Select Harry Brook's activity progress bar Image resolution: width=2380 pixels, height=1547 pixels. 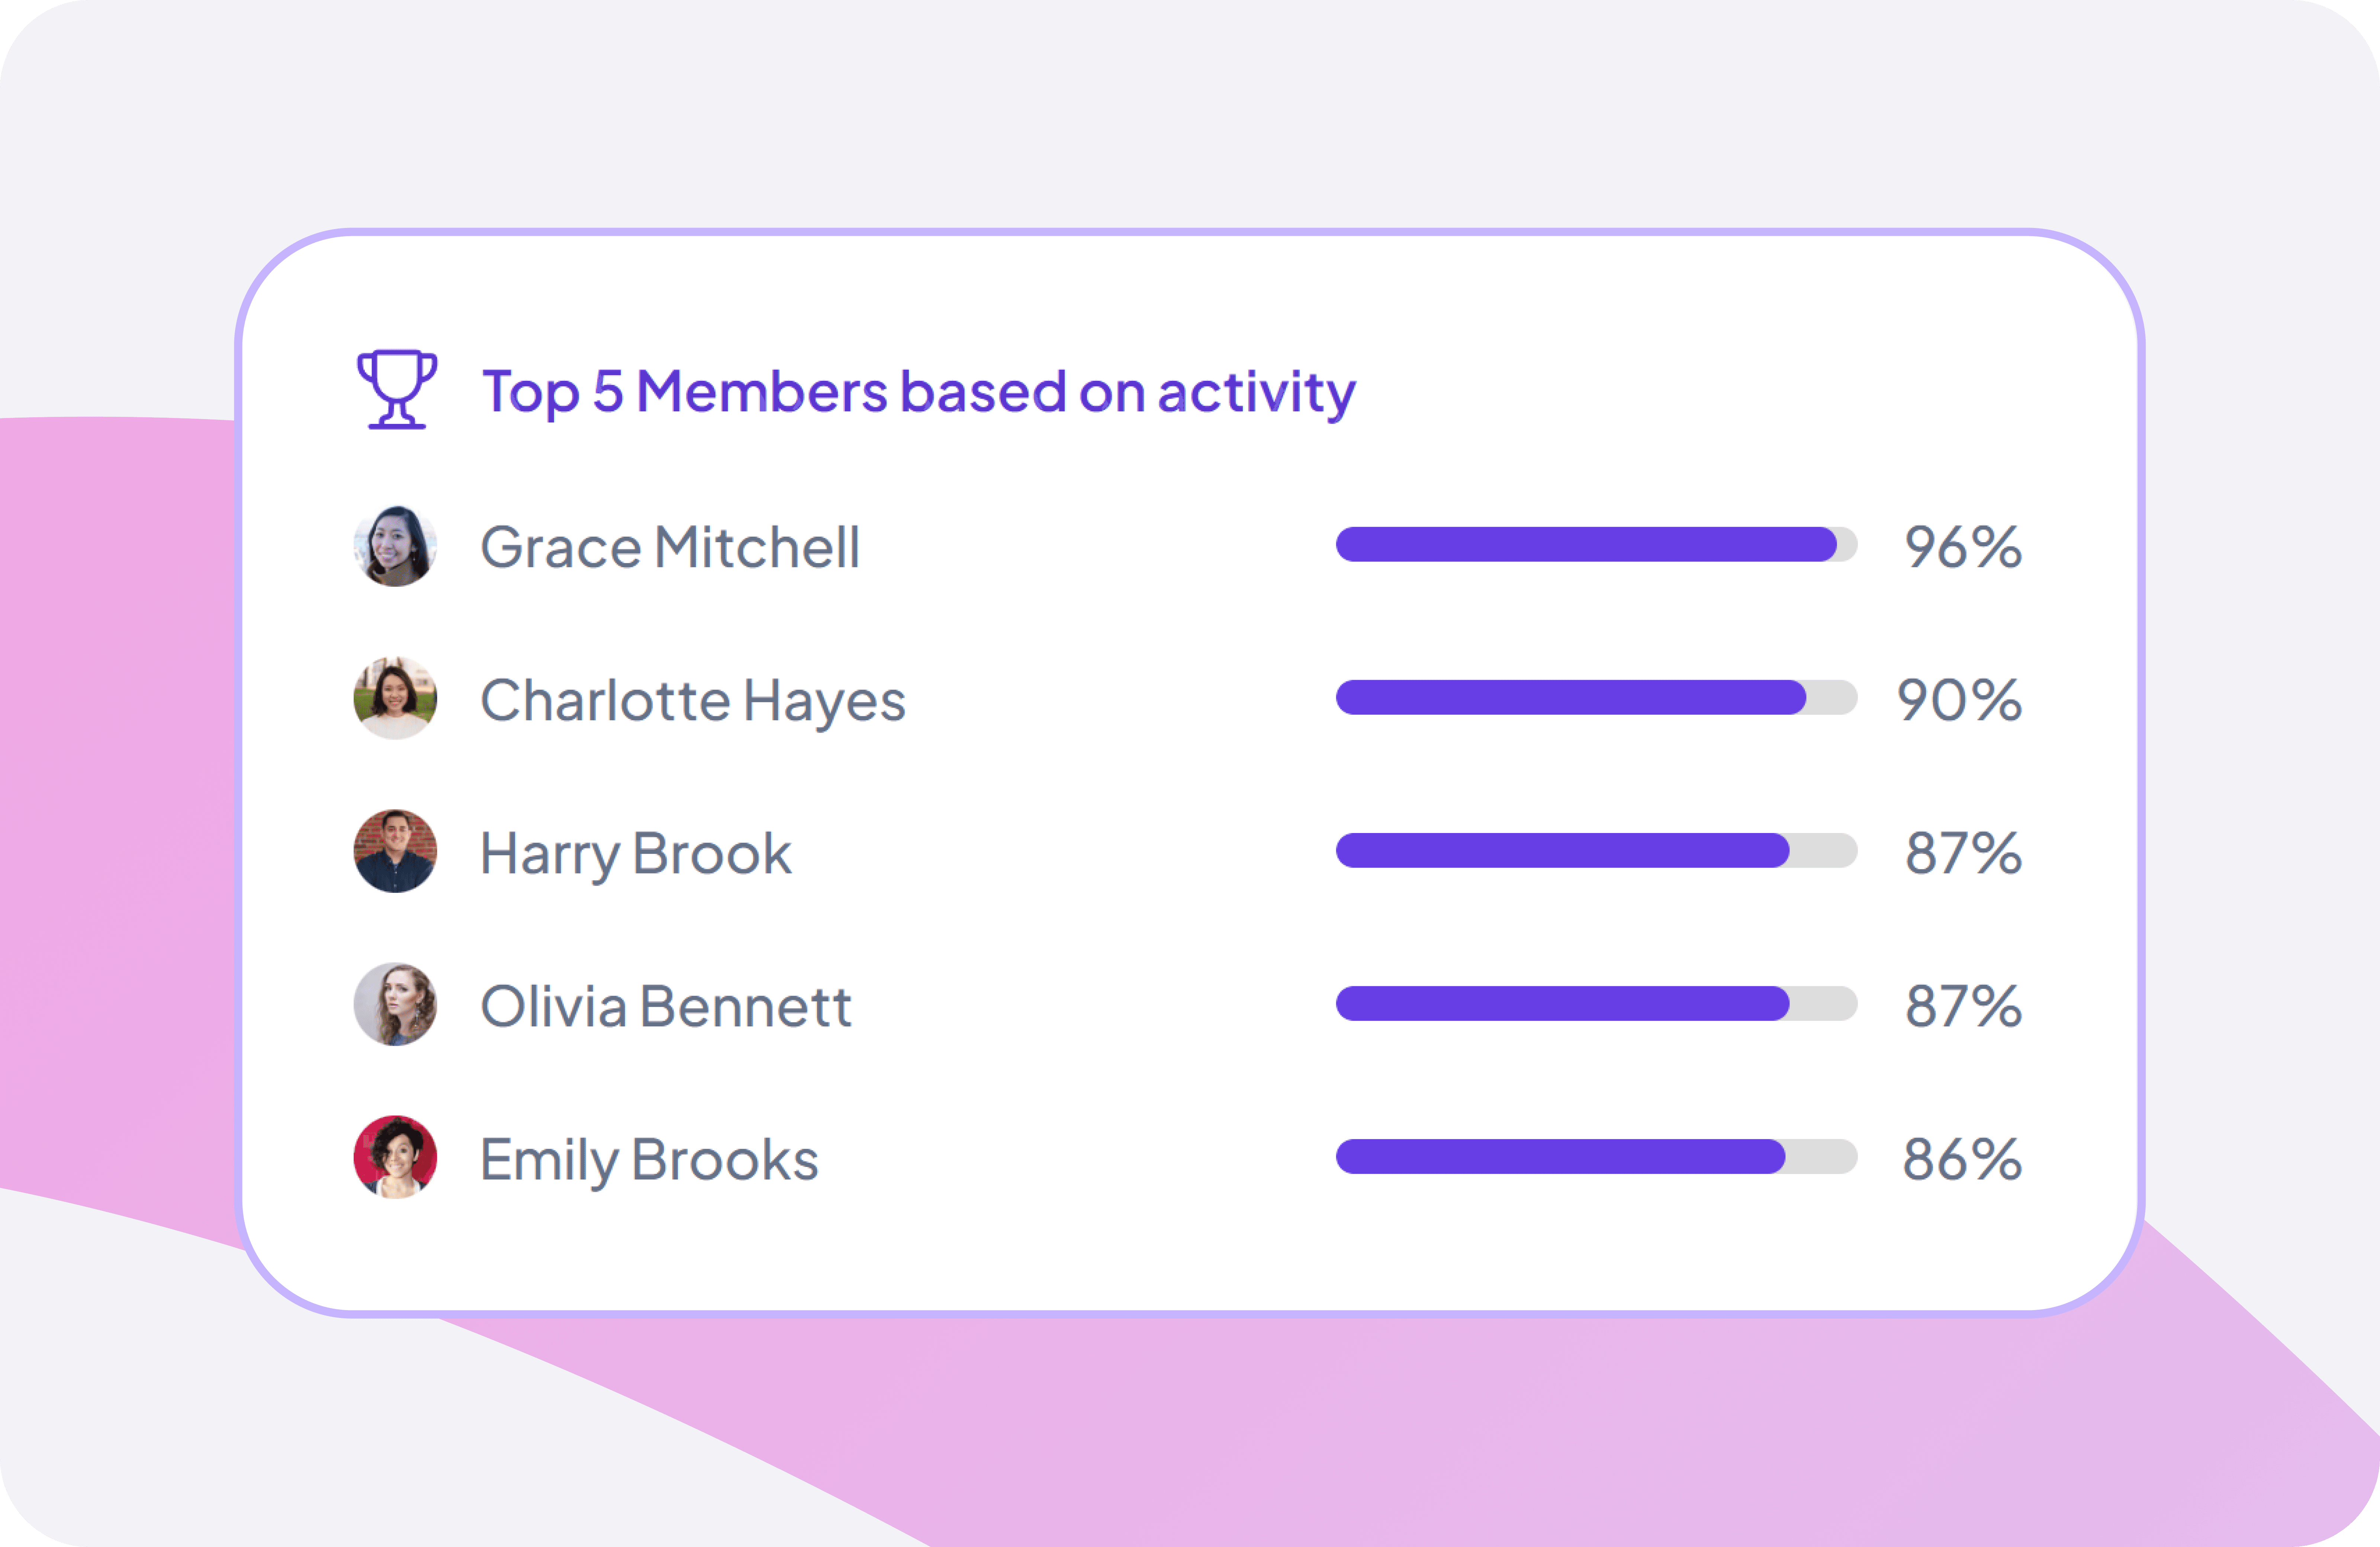(1596, 850)
